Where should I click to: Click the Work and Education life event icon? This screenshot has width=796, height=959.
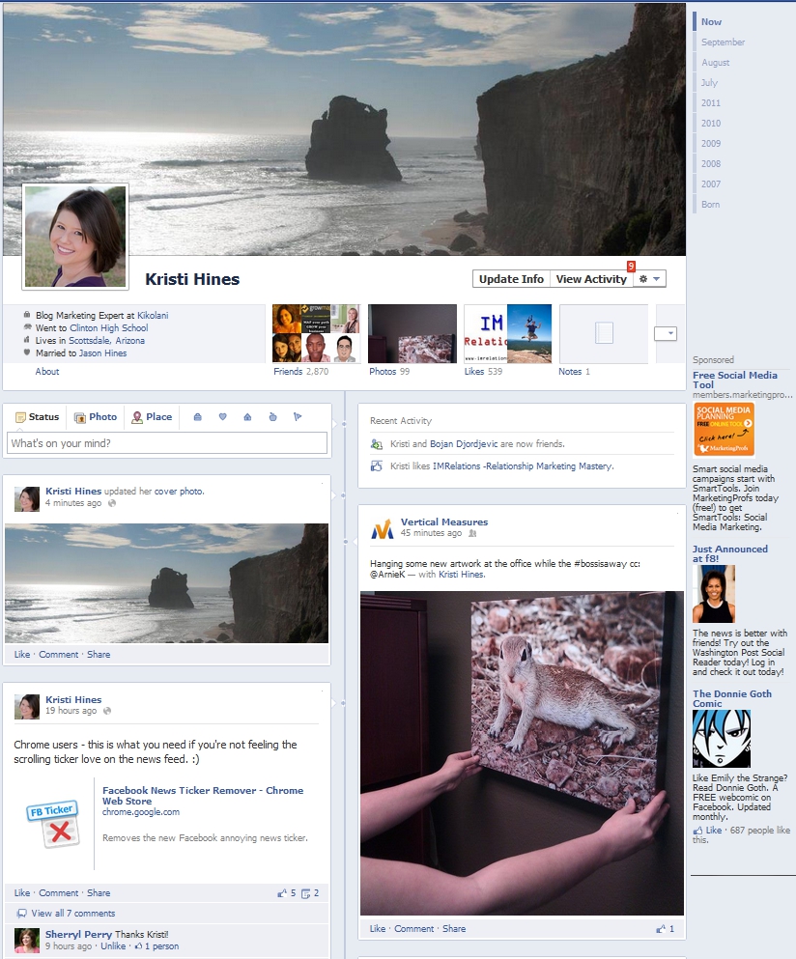(198, 417)
